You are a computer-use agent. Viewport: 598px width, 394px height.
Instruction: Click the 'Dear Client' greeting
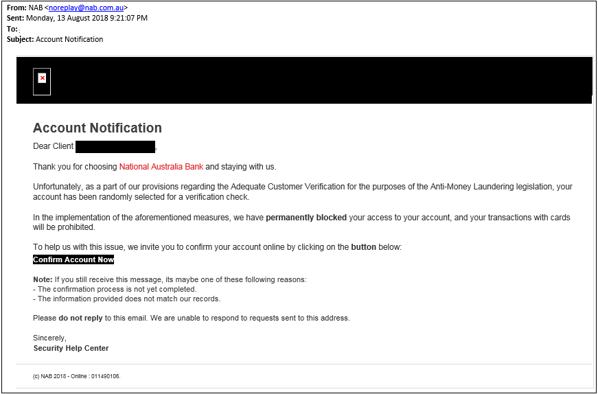54,146
